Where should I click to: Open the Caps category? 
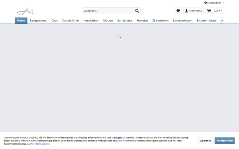pyautogui.click(x=55, y=21)
